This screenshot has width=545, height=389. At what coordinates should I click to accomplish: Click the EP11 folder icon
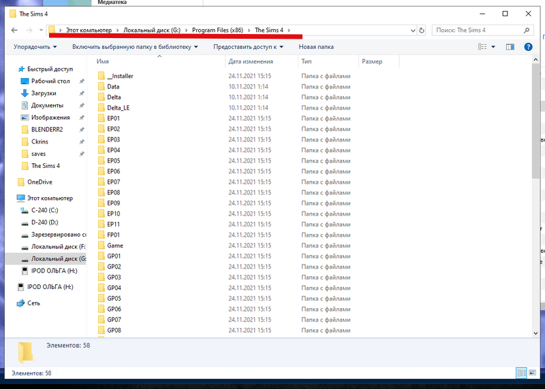101,224
